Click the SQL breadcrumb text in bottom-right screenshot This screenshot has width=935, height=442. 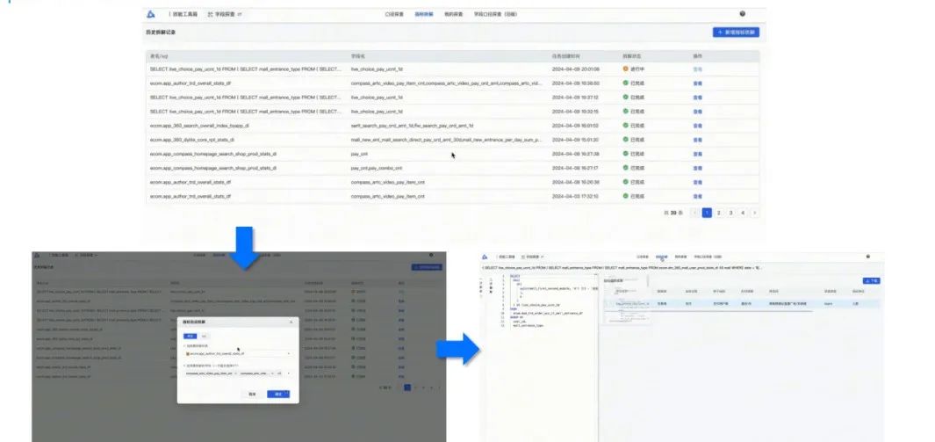pos(623,268)
